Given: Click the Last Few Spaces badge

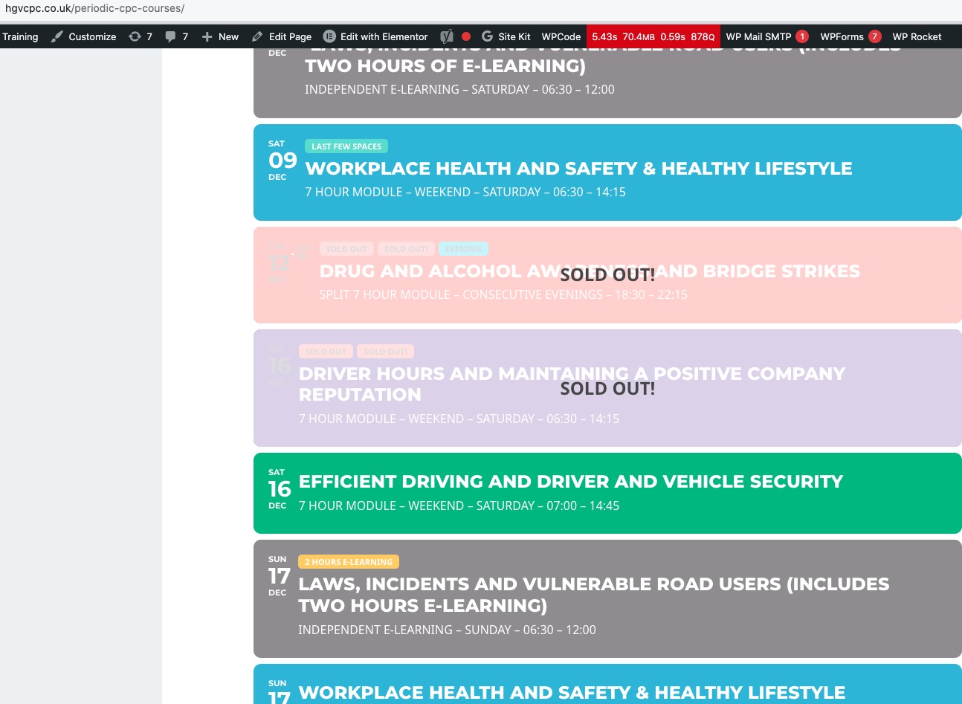Looking at the screenshot, I should click(346, 146).
